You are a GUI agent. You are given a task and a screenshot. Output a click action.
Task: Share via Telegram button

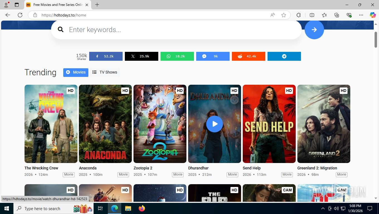point(284,56)
